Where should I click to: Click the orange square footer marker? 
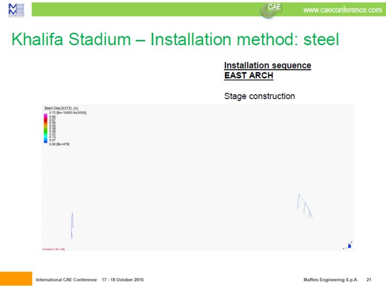click(15, 280)
